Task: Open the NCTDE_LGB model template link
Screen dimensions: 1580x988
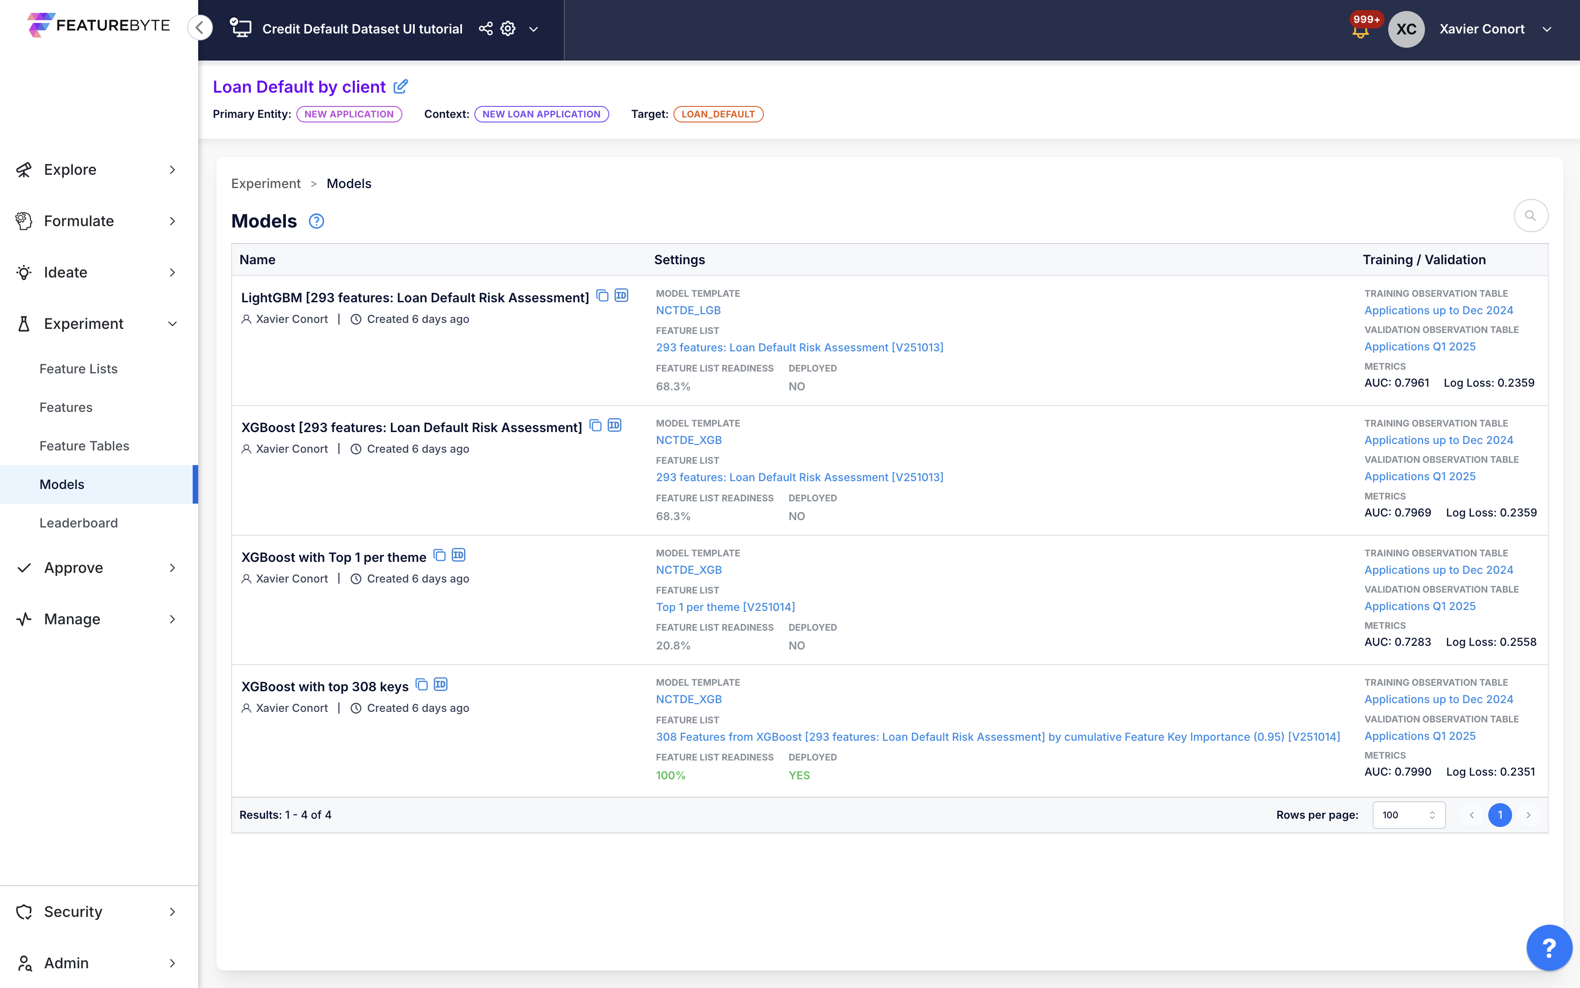Action: 688,311
